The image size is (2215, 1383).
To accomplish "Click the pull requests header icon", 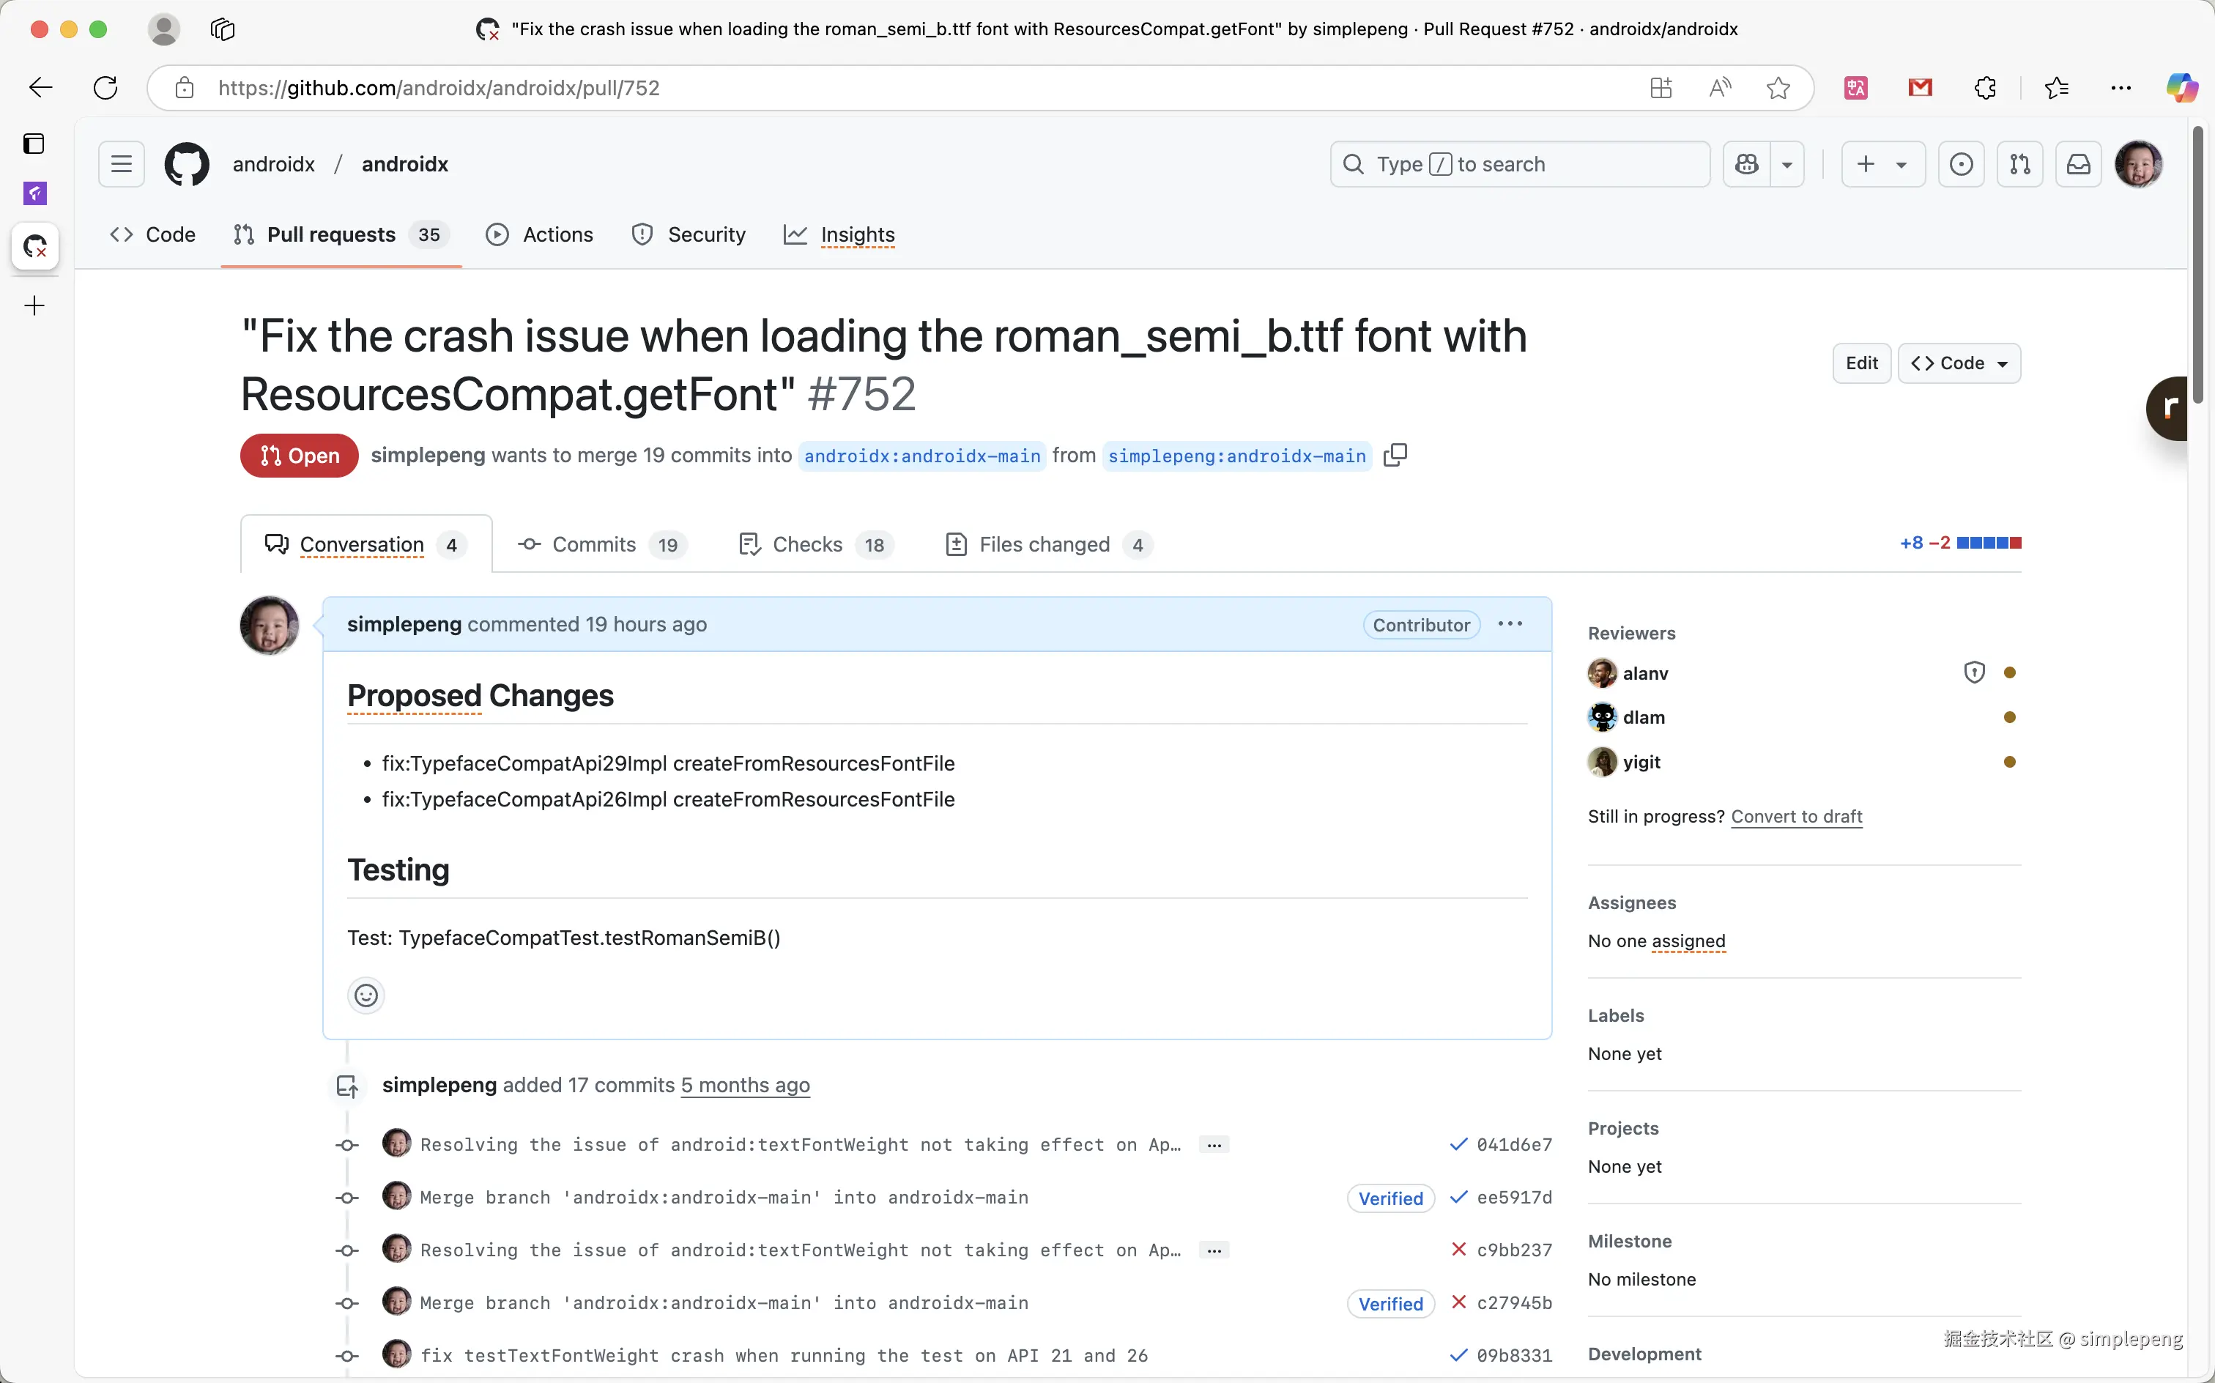I will [2019, 164].
